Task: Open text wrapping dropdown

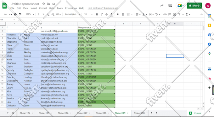Action: [x=151, y=15]
